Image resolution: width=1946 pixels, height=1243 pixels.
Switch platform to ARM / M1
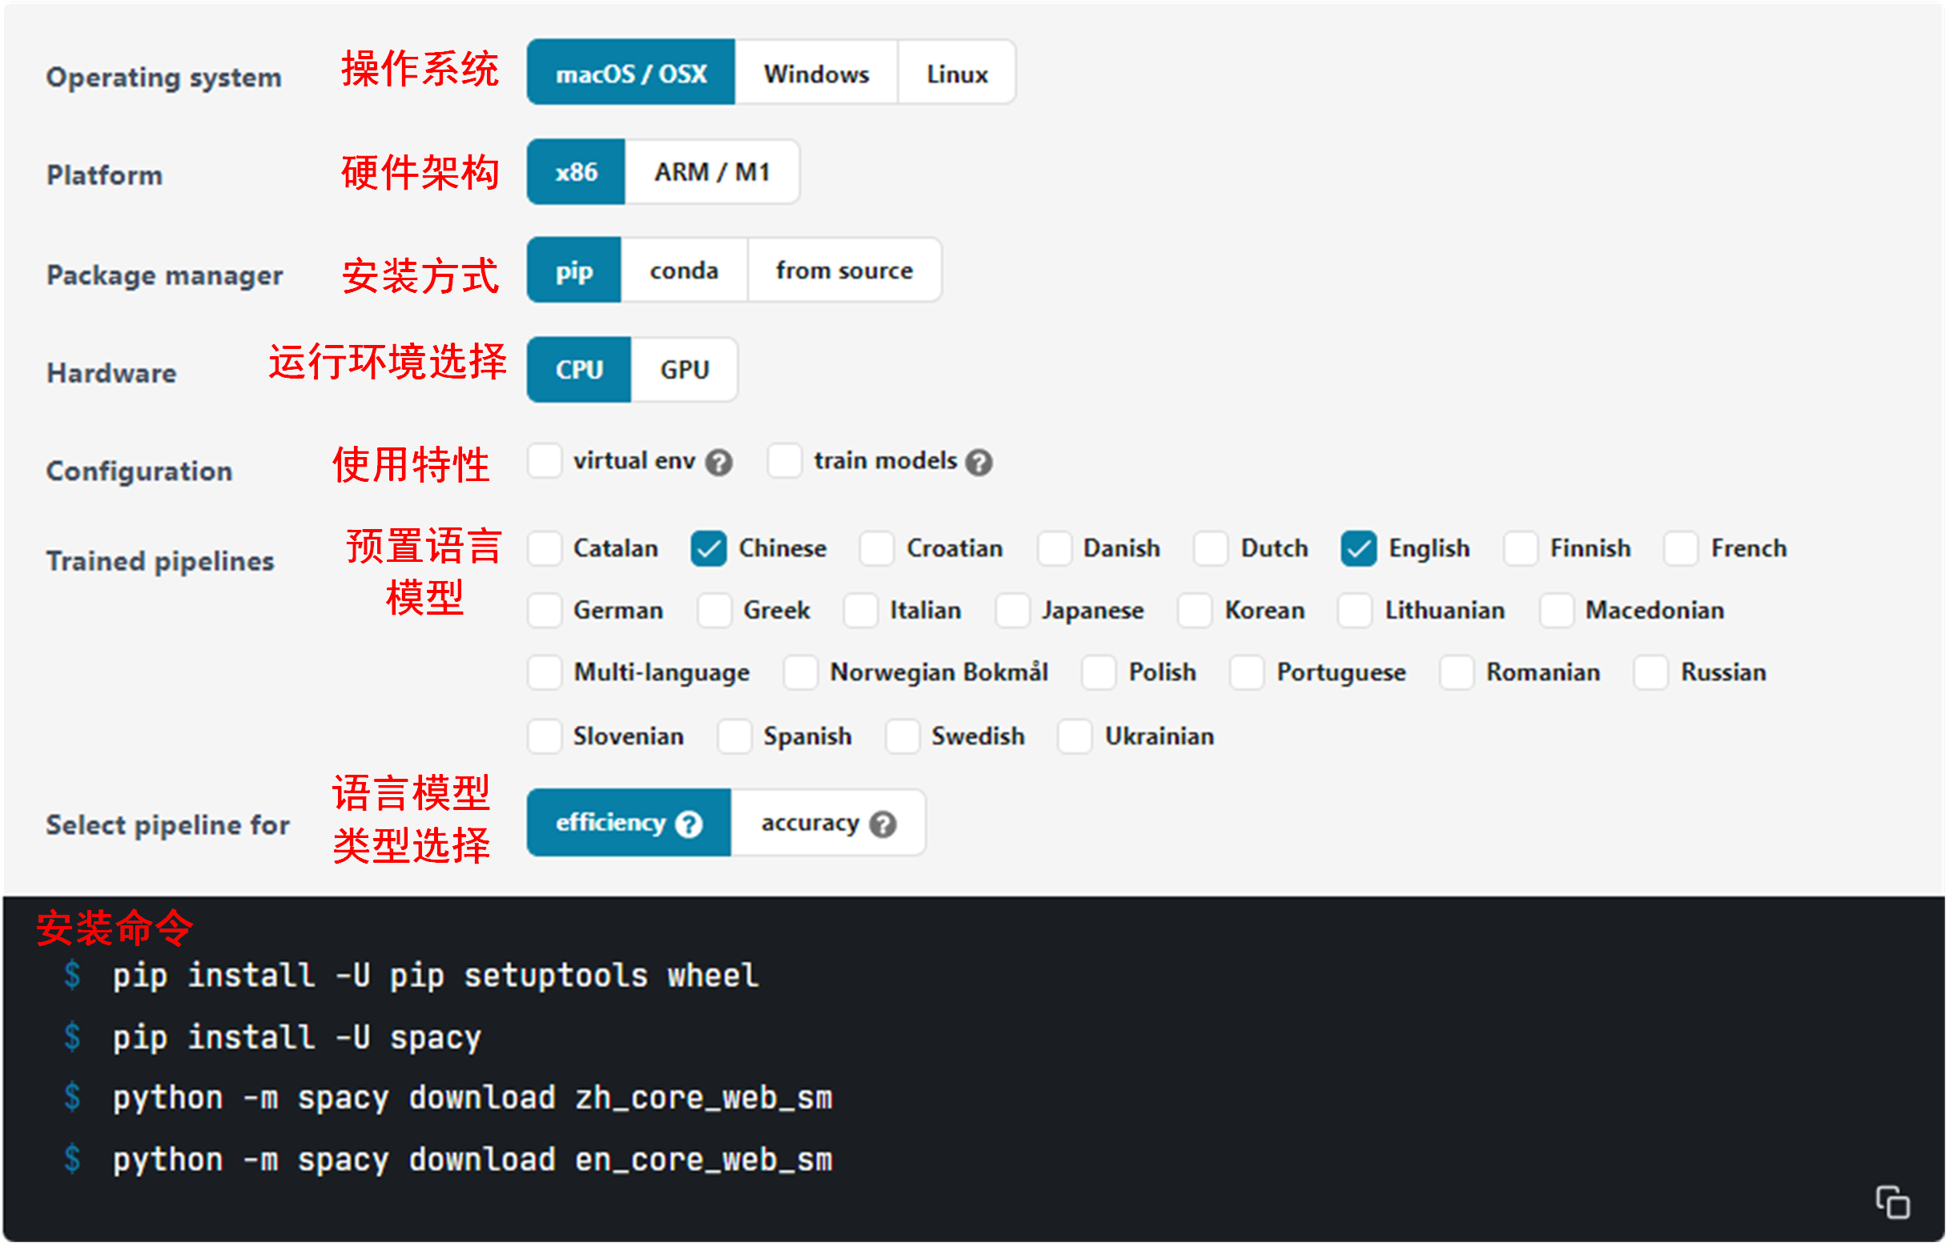coord(711,172)
